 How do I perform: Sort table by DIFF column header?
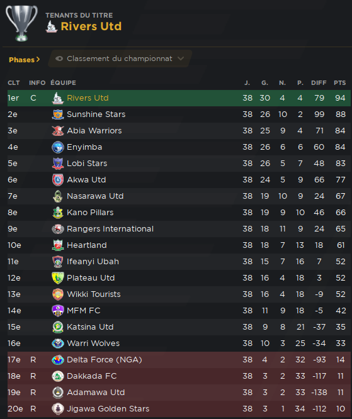pyautogui.click(x=319, y=83)
